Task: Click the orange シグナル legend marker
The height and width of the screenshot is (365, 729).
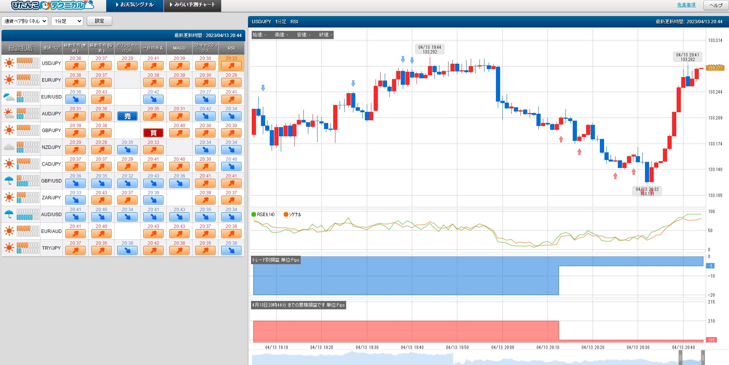Action: pos(286,214)
